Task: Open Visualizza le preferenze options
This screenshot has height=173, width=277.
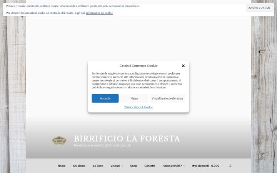Action: click(167, 98)
